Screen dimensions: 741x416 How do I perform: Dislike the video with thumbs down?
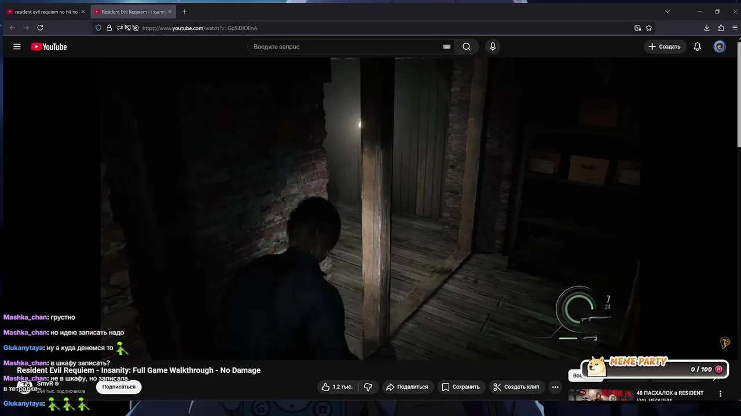tap(368, 387)
